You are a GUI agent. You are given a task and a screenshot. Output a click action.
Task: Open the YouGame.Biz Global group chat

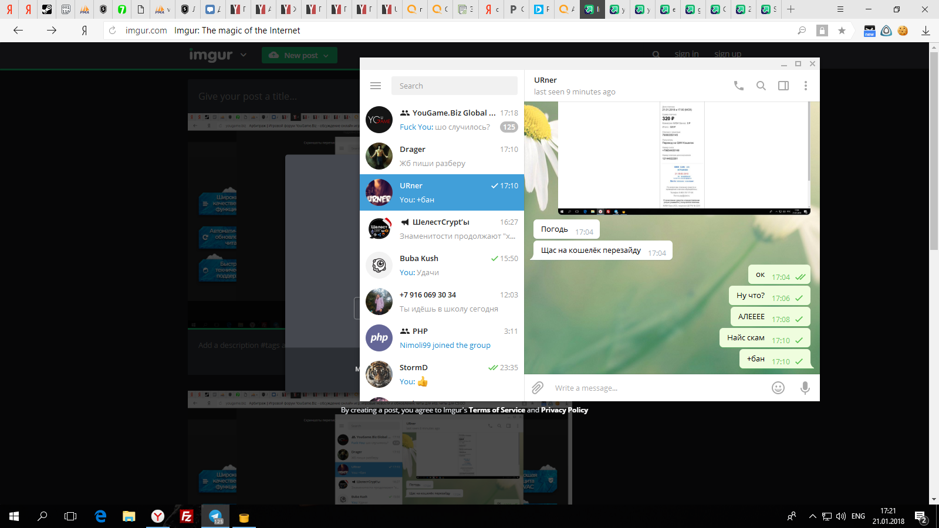tap(442, 120)
